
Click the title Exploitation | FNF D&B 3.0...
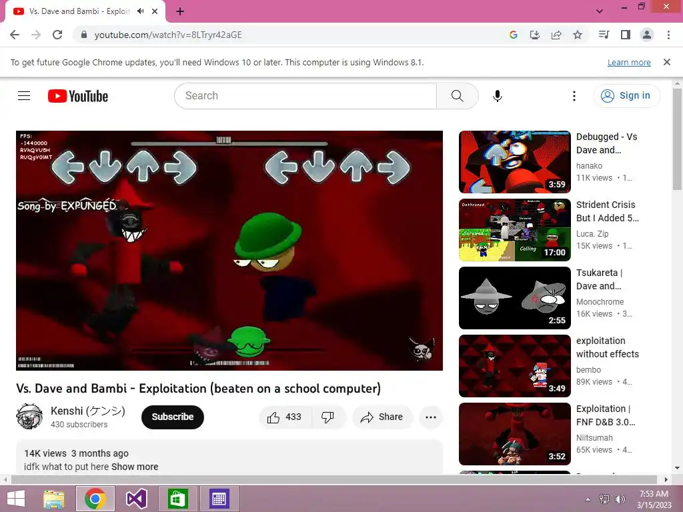tap(606, 415)
